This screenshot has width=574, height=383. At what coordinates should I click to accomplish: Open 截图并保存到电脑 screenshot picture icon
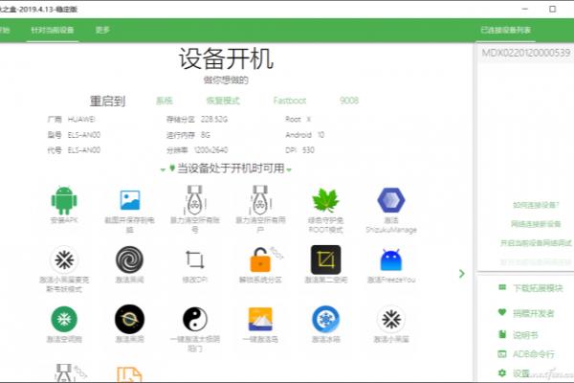pyautogui.click(x=129, y=200)
